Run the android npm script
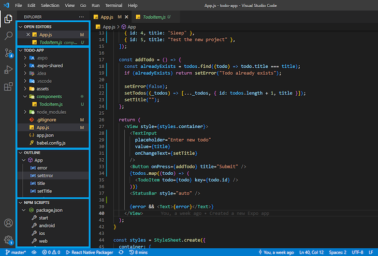378x256 pixels. coord(53,225)
